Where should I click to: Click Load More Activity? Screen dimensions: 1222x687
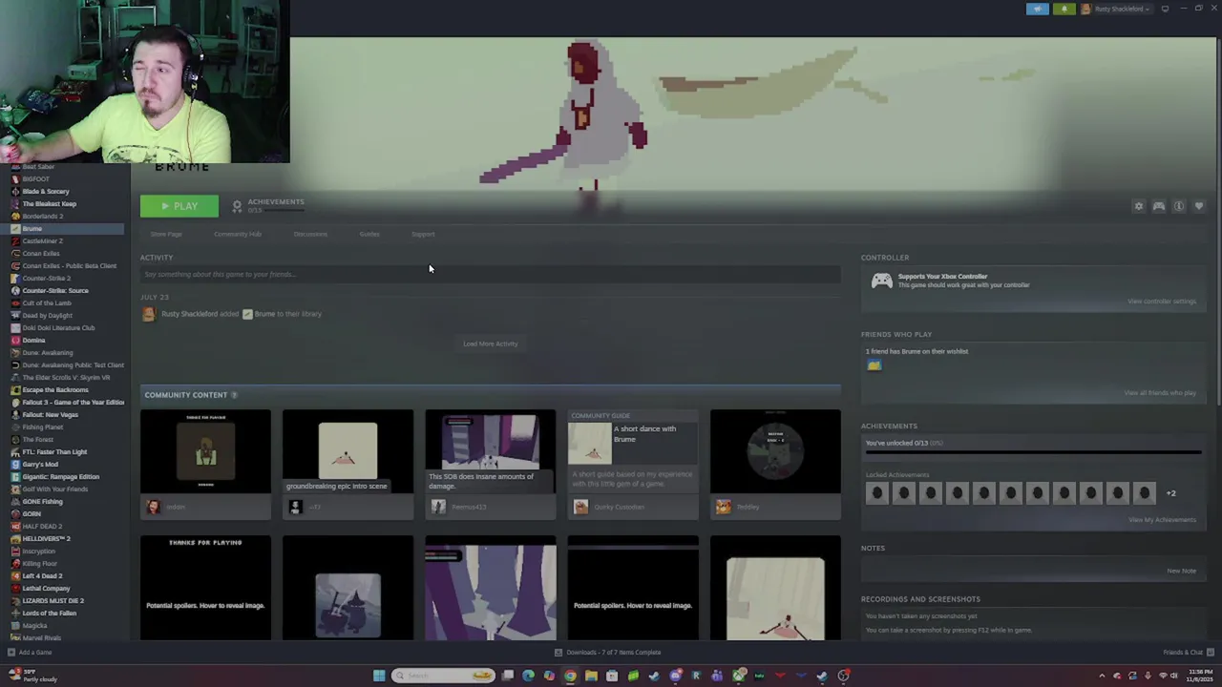490,343
